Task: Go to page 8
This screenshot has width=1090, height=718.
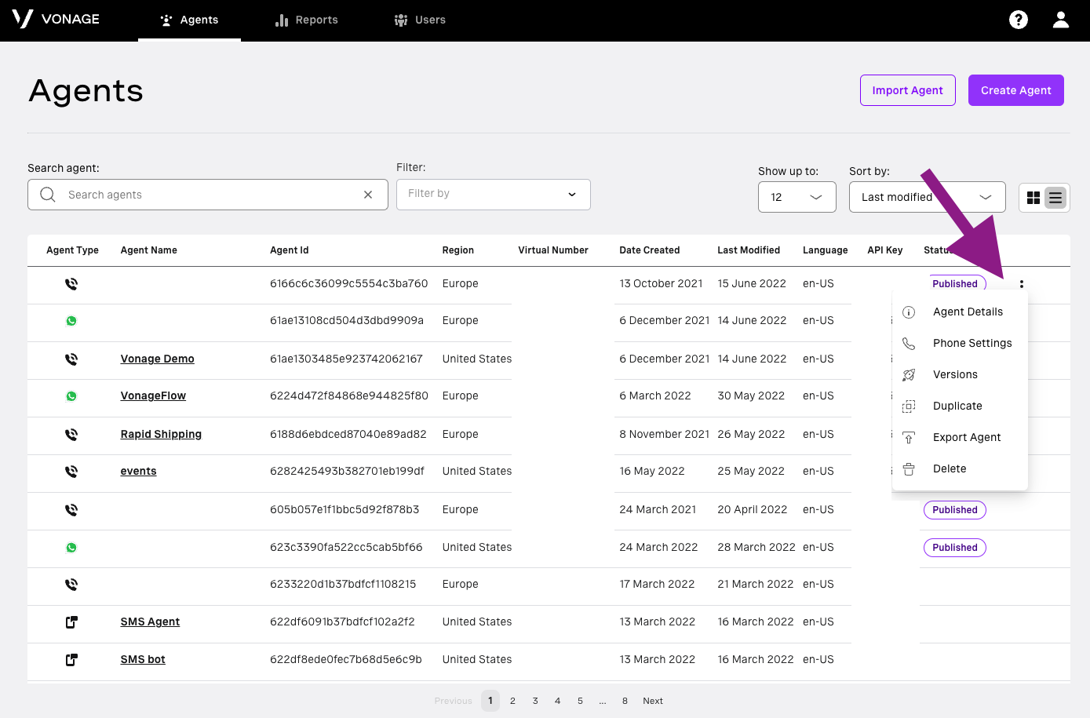Action: tap(625, 701)
